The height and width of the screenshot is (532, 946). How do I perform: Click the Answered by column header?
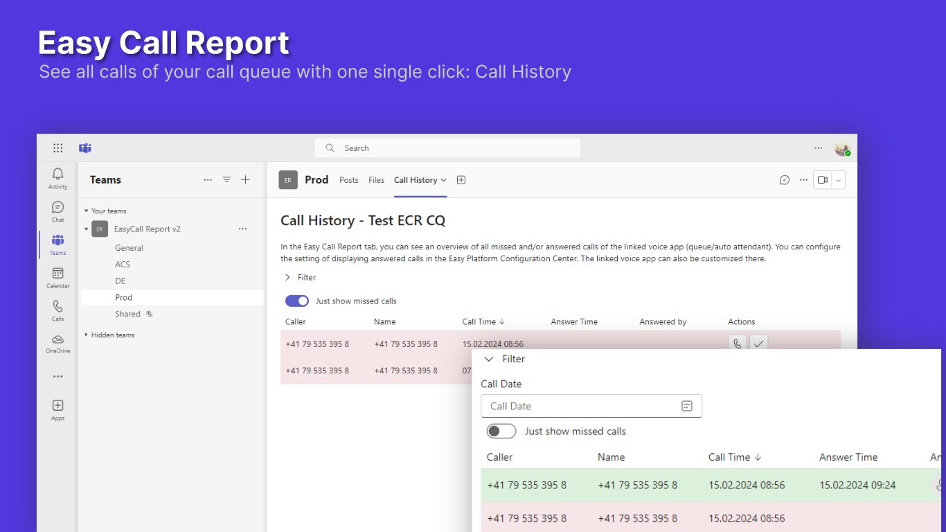(663, 321)
